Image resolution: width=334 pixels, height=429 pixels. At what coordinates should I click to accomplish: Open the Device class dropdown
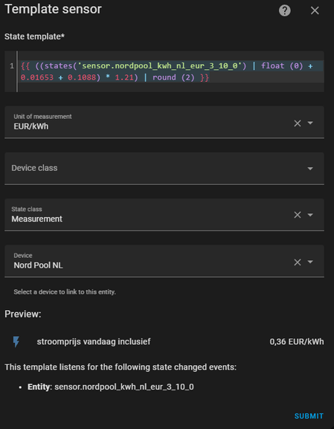[164, 168]
